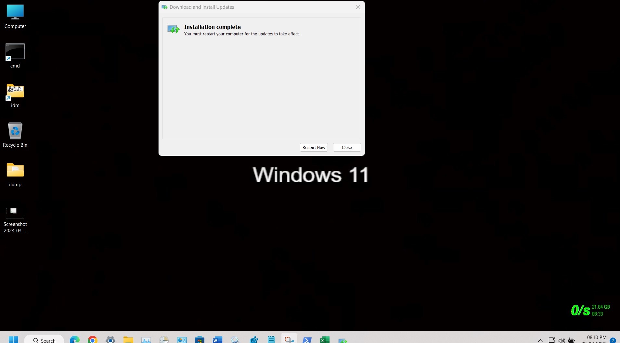Viewport: 620px width, 343px height.
Task: Open File Explorer from the taskbar
Action: click(128, 340)
